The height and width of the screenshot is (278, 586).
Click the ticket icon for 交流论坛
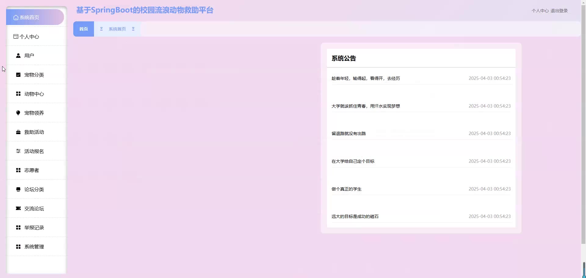click(18, 208)
